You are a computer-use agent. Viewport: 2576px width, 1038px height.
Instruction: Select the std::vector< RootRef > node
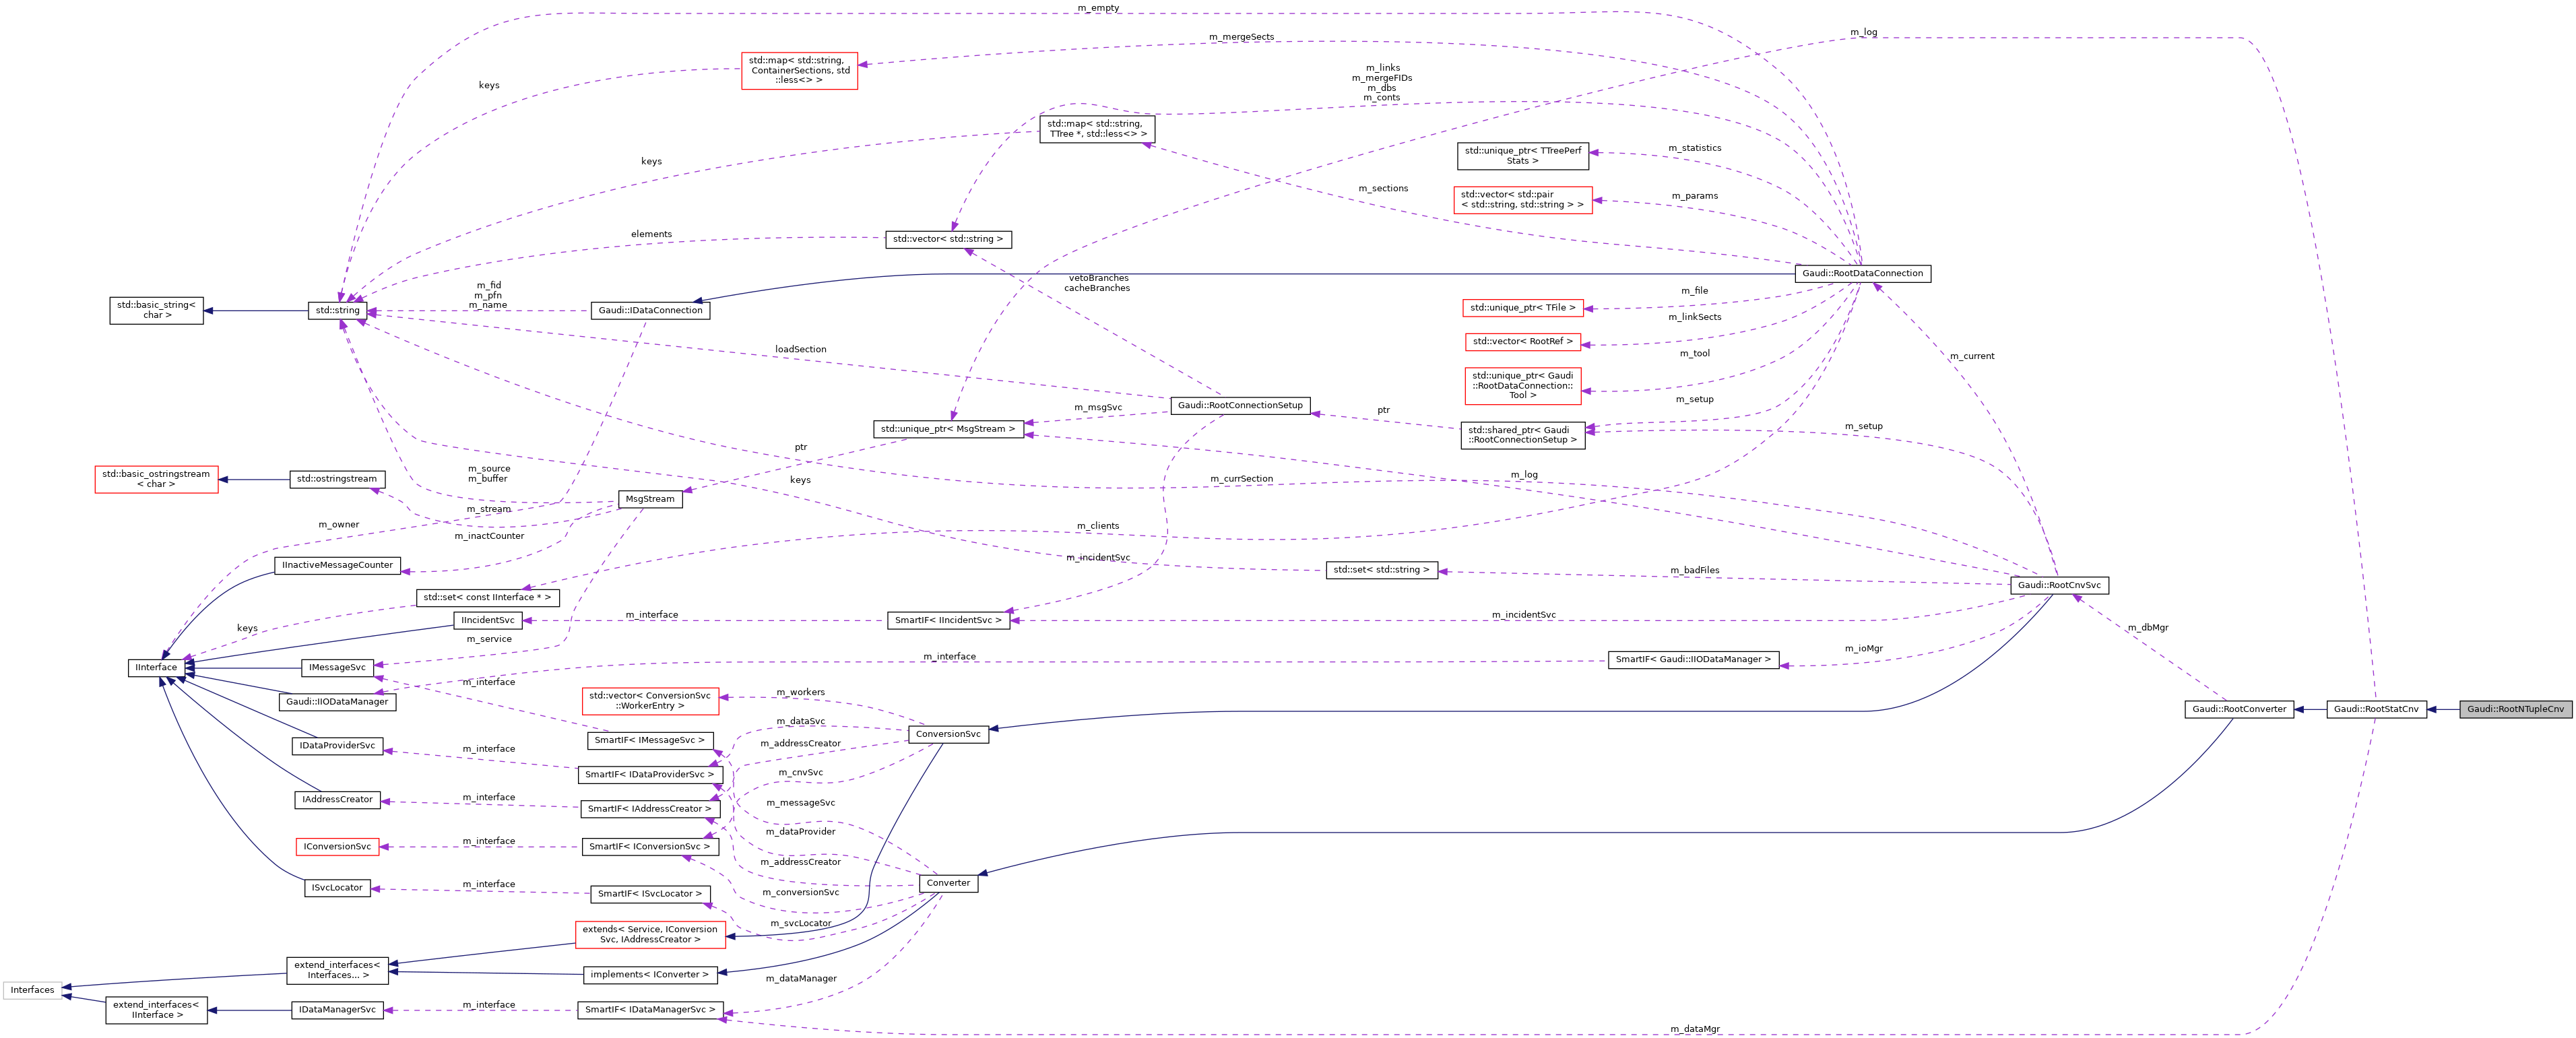pyautogui.click(x=1524, y=341)
